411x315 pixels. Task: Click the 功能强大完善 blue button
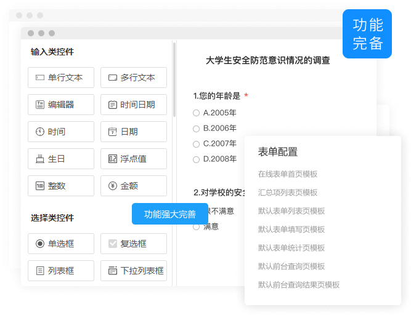pyautogui.click(x=169, y=214)
